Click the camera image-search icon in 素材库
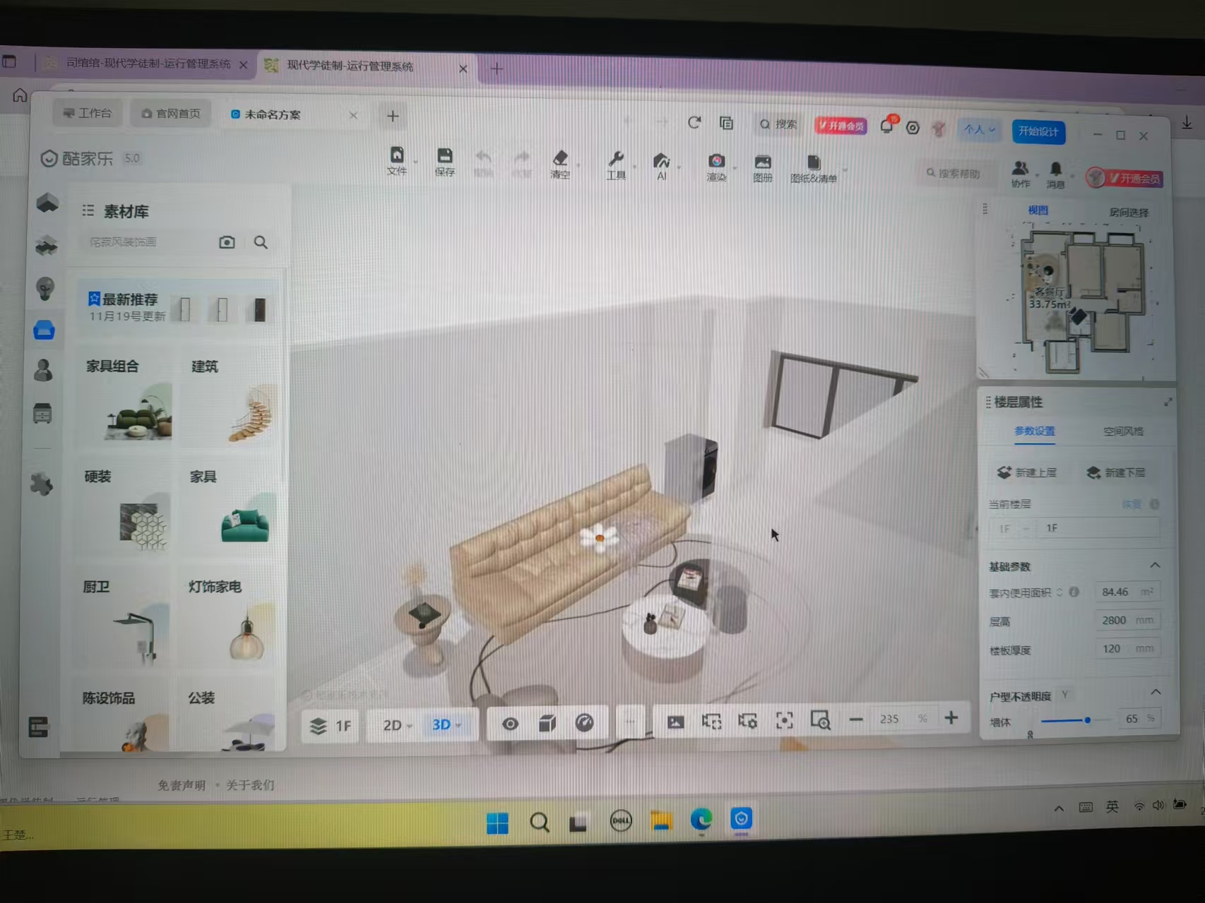The width and height of the screenshot is (1205, 903). click(227, 242)
